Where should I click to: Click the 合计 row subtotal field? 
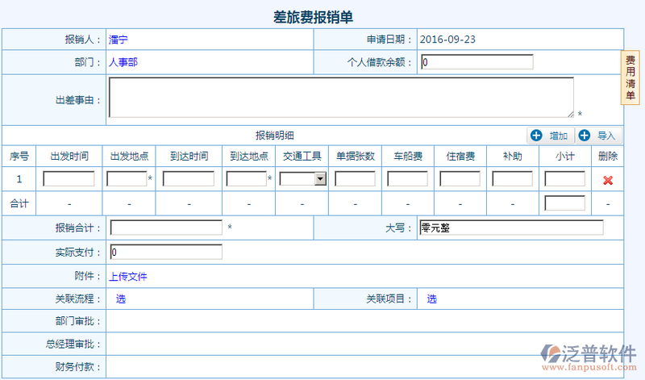pos(565,203)
